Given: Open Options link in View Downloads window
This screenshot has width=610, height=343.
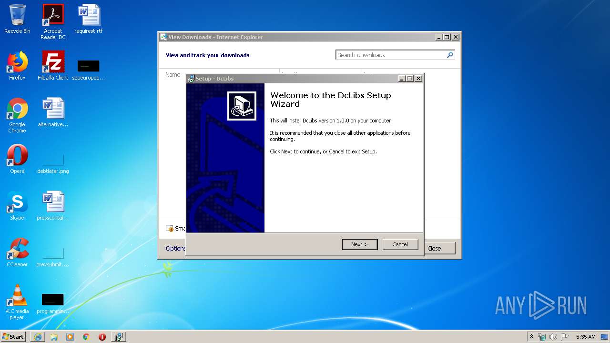Looking at the screenshot, I should pos(175,248).
